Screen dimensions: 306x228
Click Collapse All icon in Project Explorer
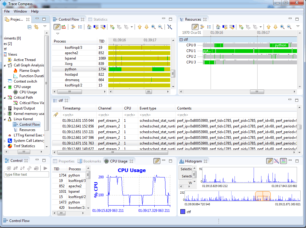[x=29, y=27]
